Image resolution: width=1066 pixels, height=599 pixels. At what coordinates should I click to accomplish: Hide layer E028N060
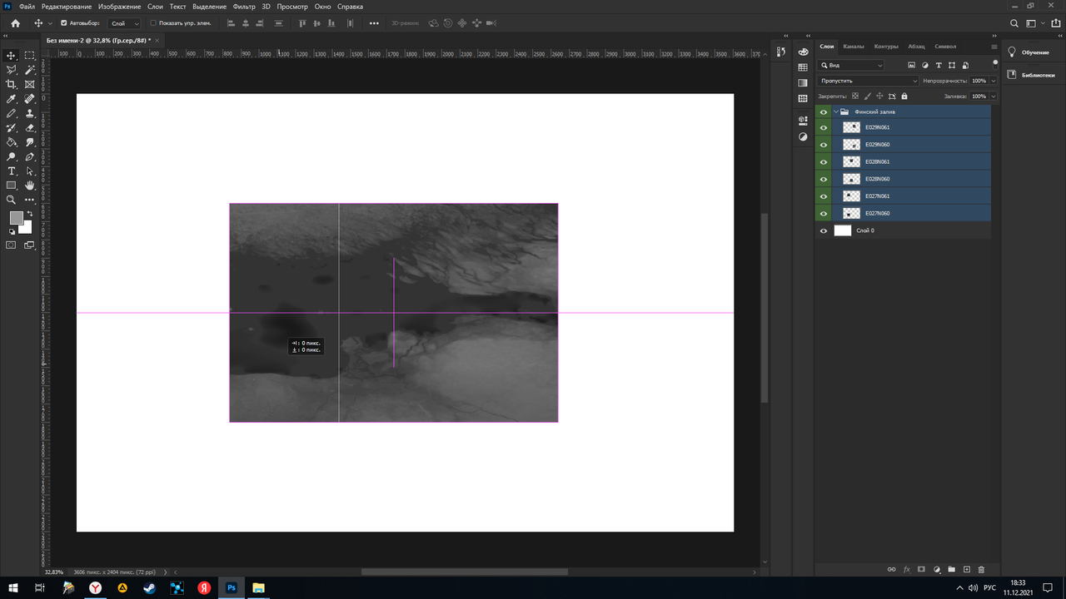[824, 179]
